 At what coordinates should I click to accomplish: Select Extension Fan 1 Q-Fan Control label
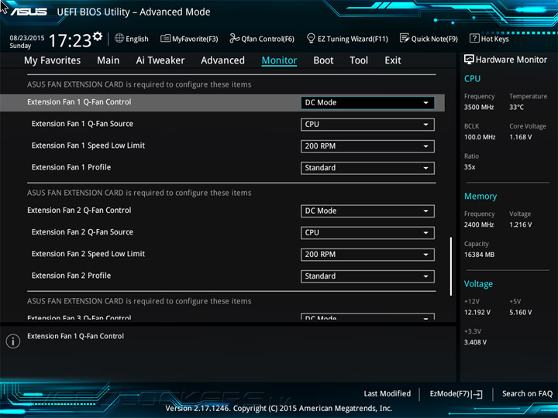click(79, 102)
